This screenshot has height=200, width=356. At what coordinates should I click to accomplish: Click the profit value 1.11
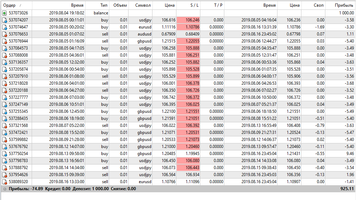[x=350, y=34]
